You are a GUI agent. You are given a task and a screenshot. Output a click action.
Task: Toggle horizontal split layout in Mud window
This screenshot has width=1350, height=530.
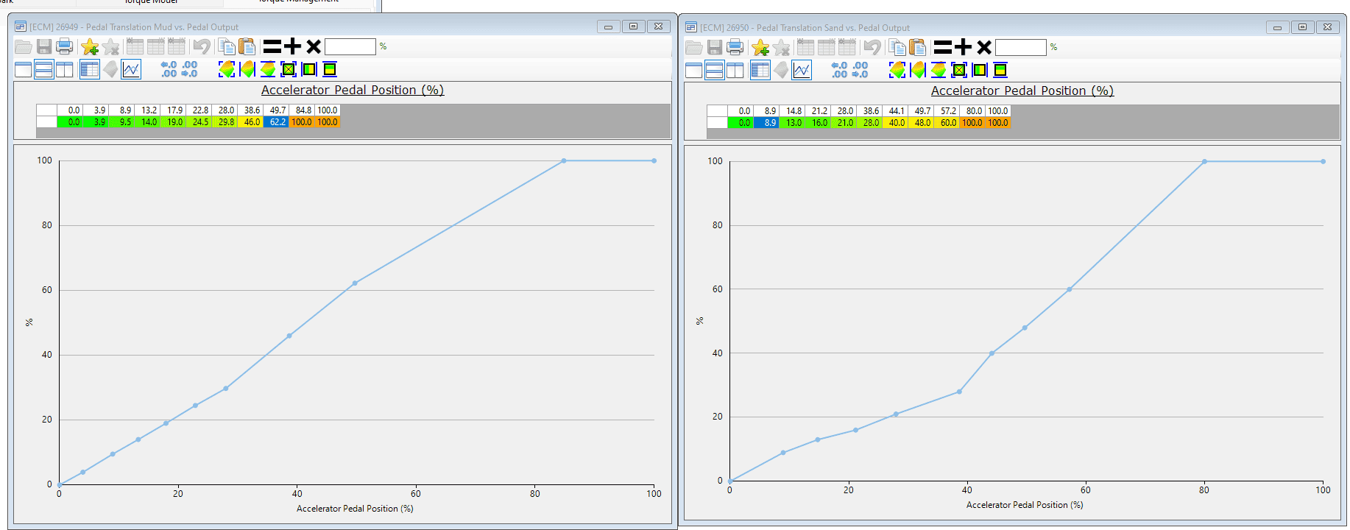[44, 70]
